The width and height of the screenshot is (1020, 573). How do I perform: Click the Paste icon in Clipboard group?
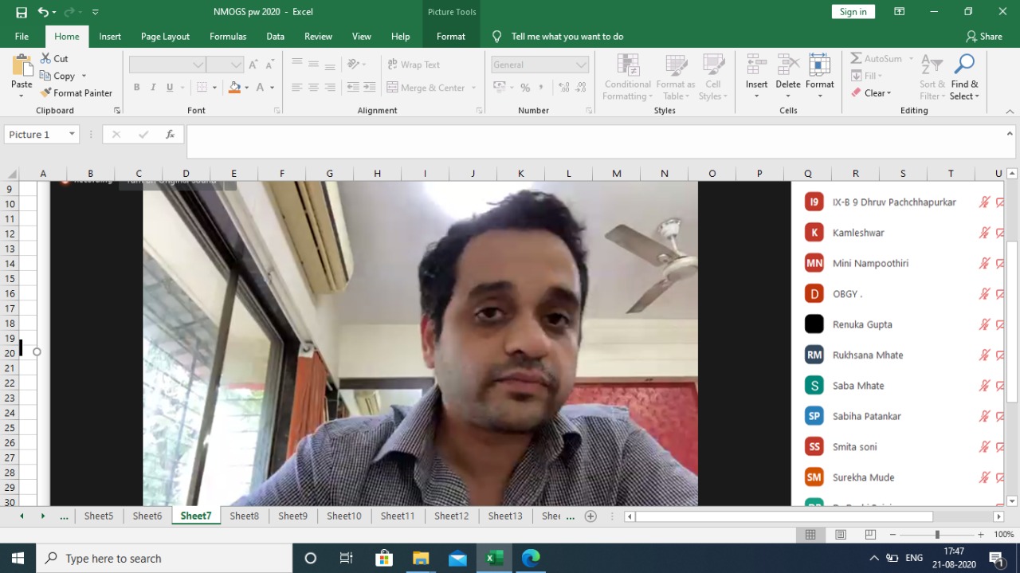click(x=22, y=67)
